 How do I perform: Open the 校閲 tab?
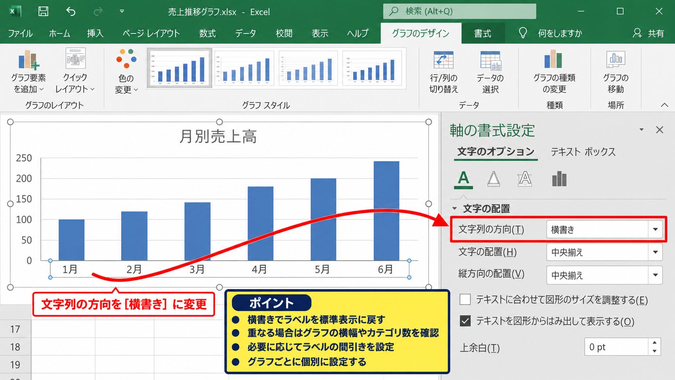[284, 34]
